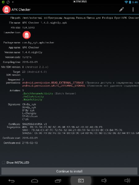Open the three-dot overflow menu

133,10
